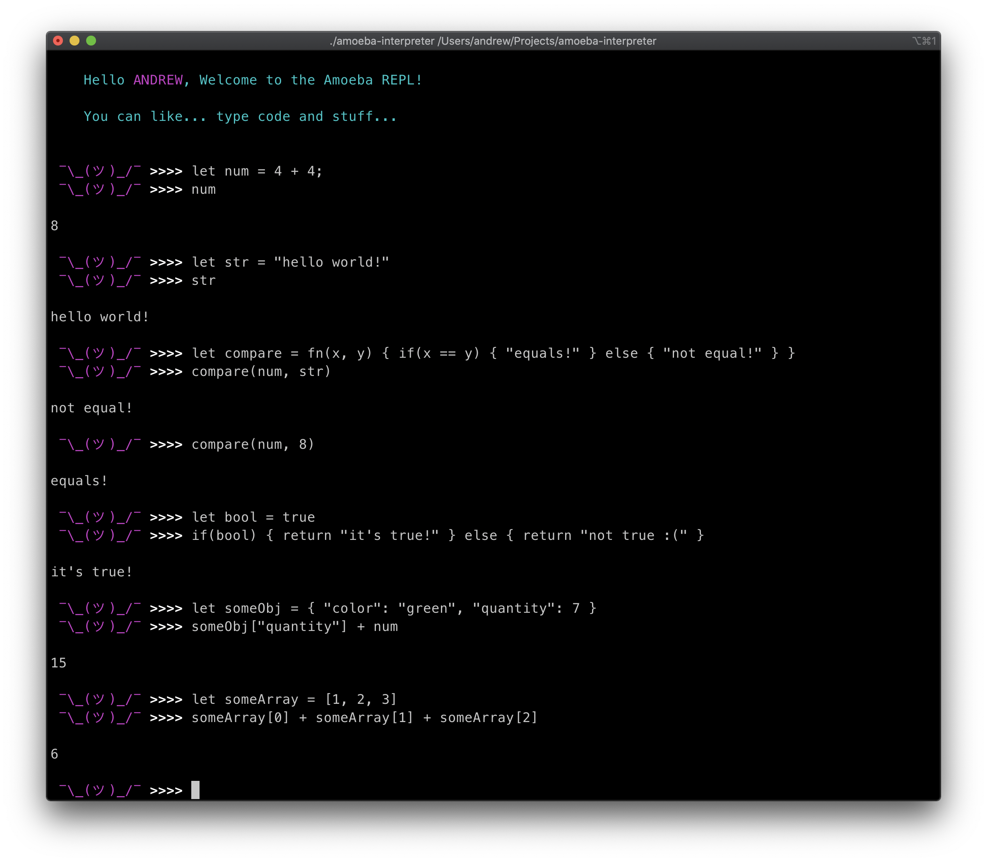Click the 'compare(num, str)' command line
987x862 pixels.
click(261, 372)
